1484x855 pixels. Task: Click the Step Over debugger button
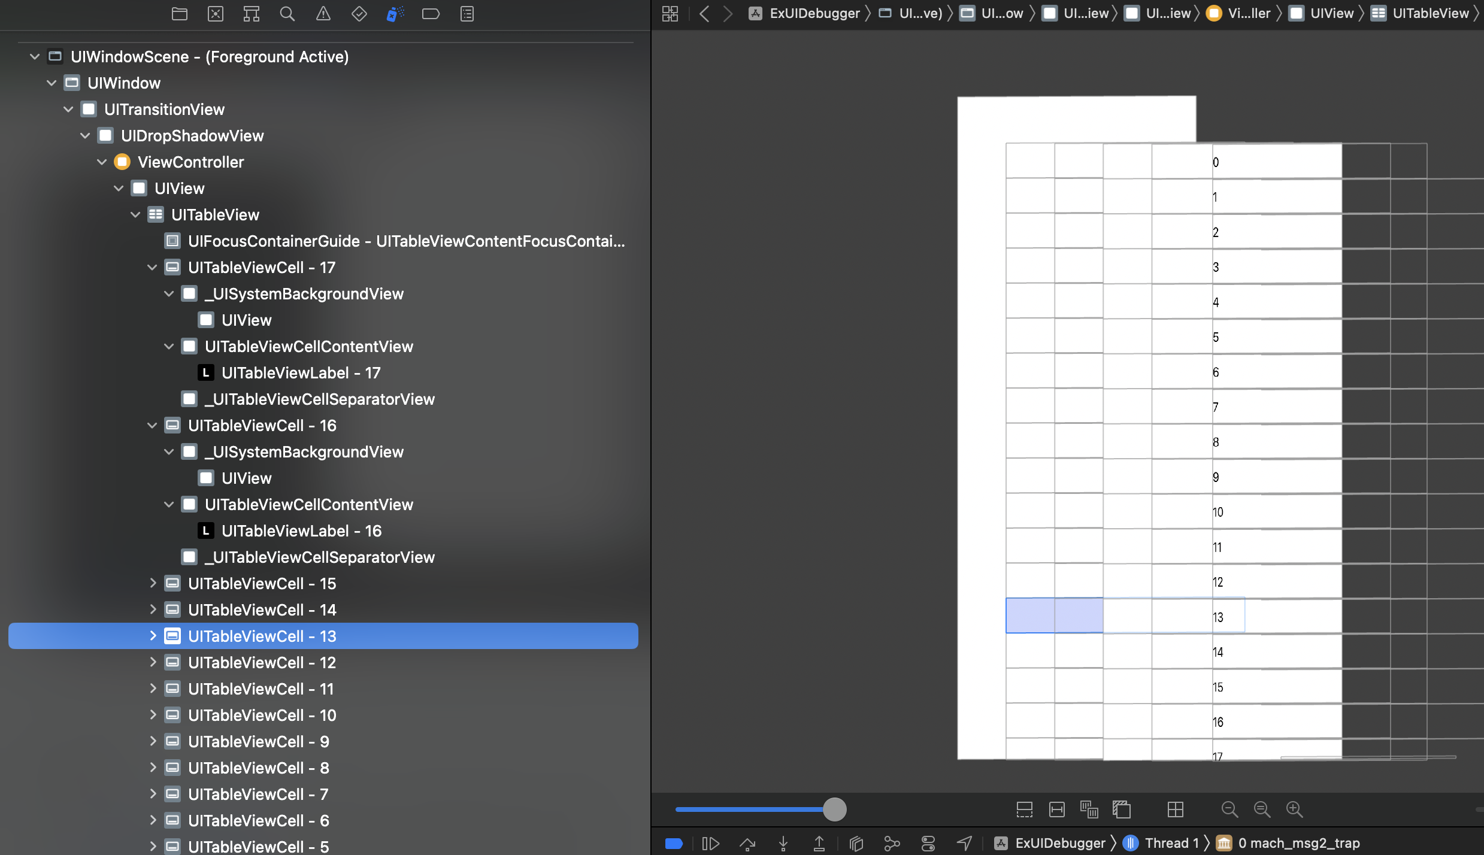point(747,843)
